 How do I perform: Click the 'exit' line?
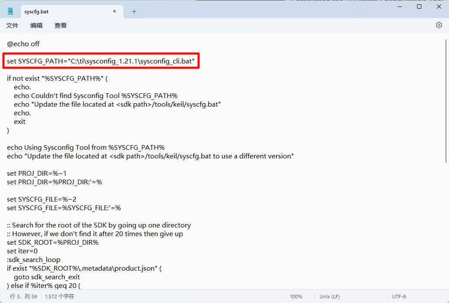click(20, 121)
